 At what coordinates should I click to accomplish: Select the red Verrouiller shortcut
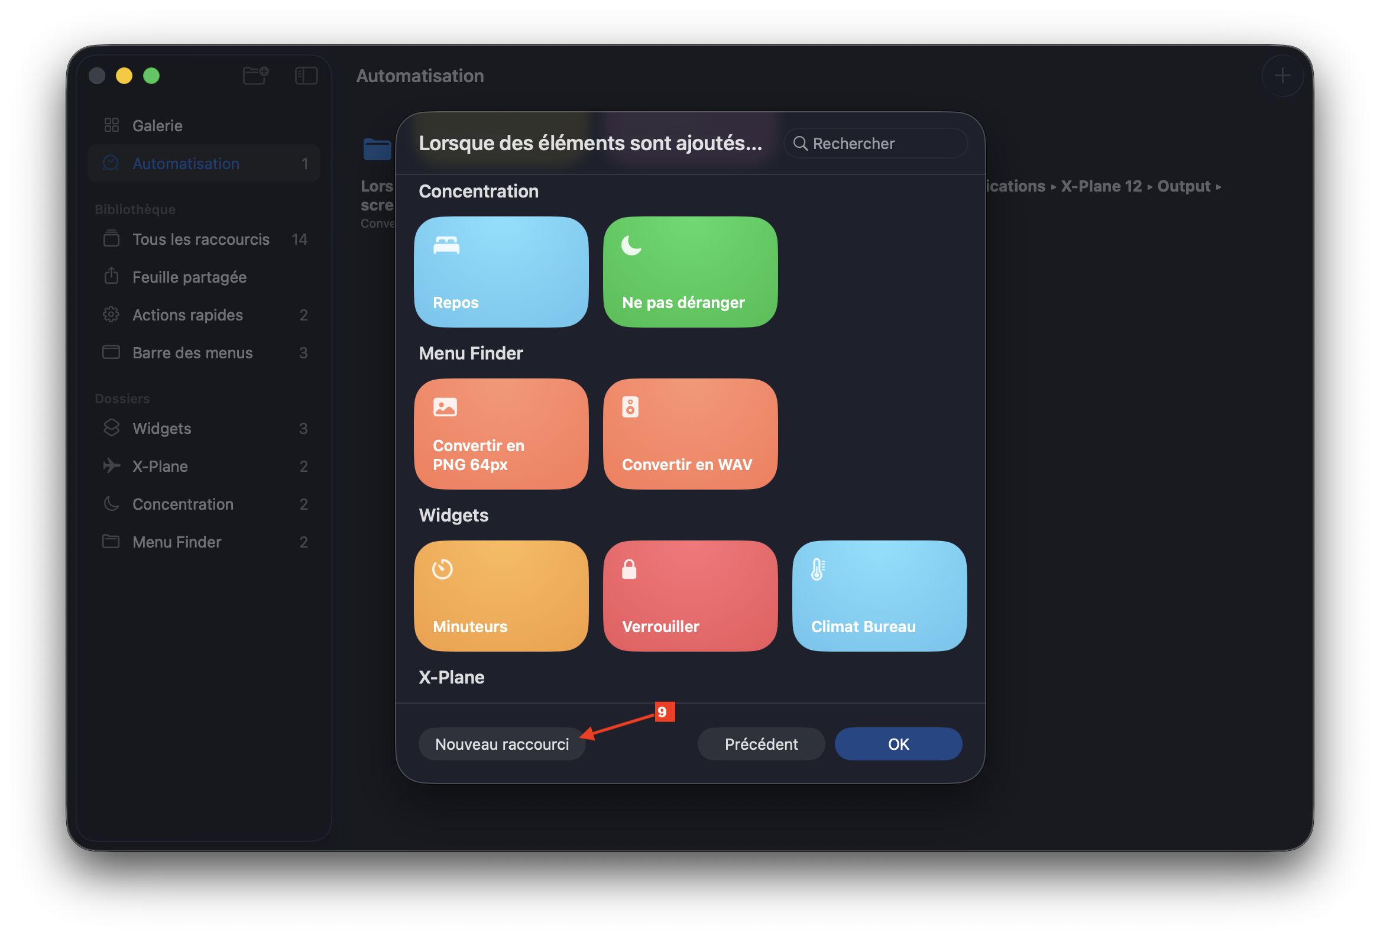690,595
